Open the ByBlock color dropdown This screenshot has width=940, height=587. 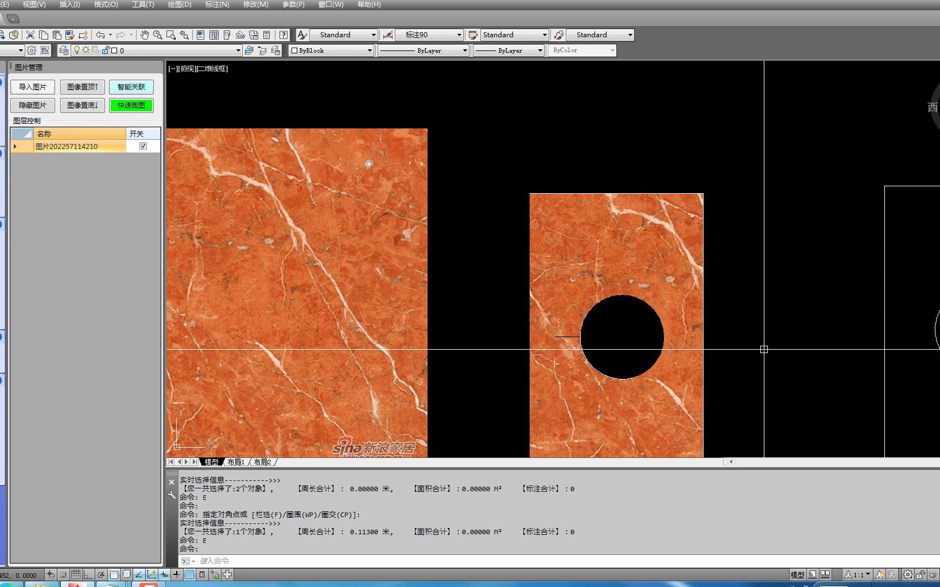(x=332, y=50)
